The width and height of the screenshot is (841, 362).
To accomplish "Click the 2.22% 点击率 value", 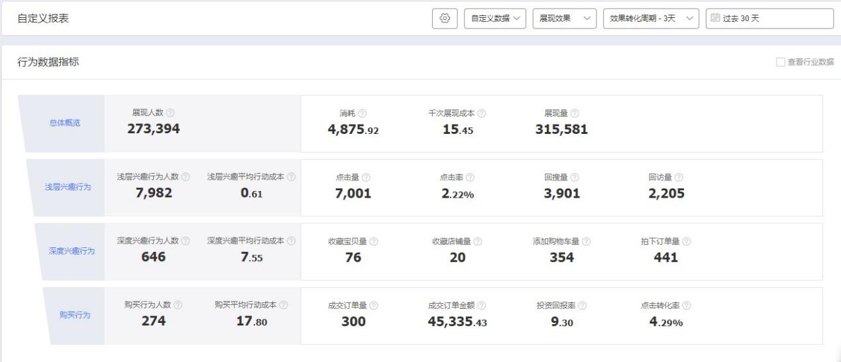I will coord(458,194).
